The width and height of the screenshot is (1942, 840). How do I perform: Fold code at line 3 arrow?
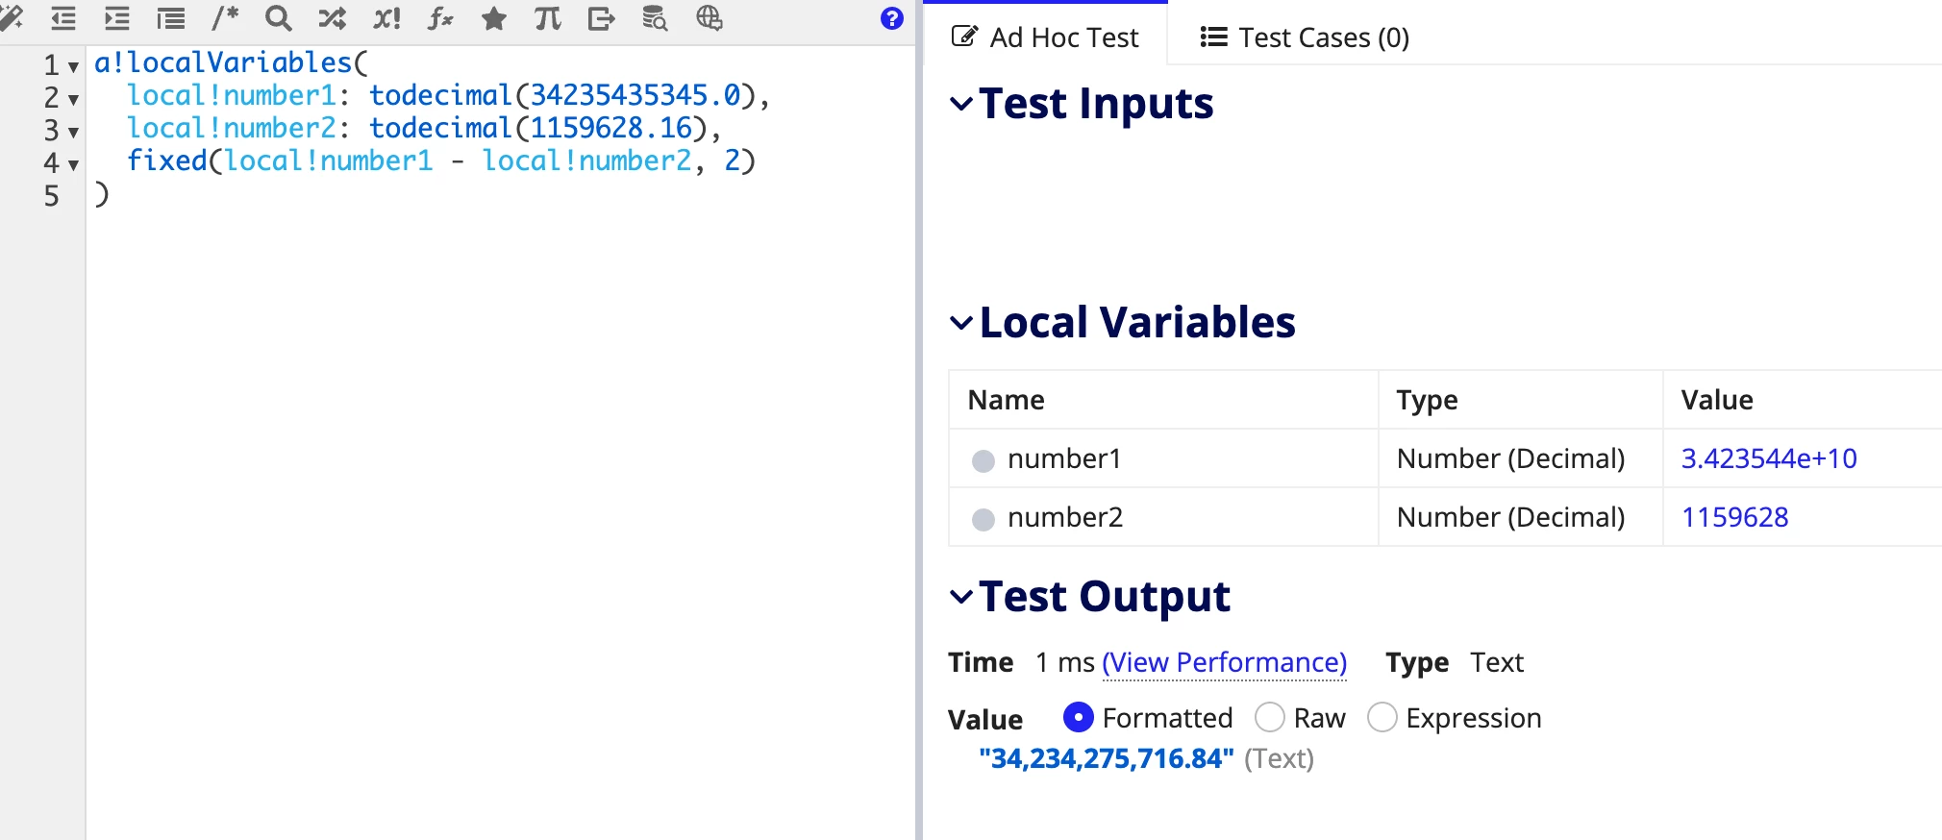click(x=73, y=133)
